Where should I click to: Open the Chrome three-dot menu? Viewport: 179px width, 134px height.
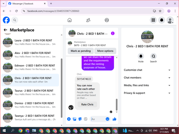175,11
